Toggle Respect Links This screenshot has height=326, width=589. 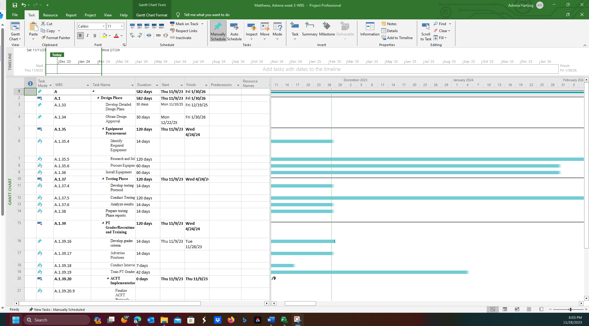[x=184, y=31]
